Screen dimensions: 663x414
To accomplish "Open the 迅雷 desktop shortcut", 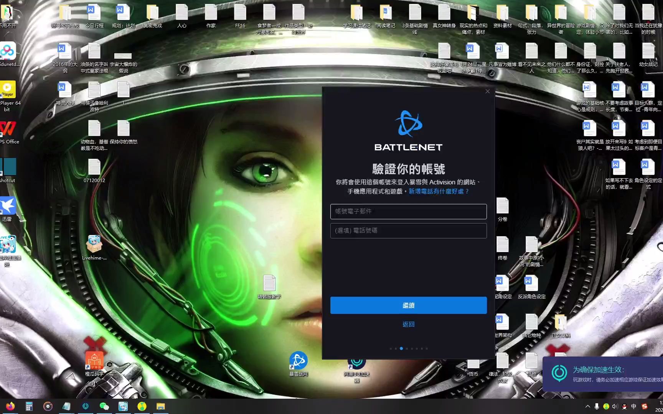I will pyautogui.click(x=8, y=209).
